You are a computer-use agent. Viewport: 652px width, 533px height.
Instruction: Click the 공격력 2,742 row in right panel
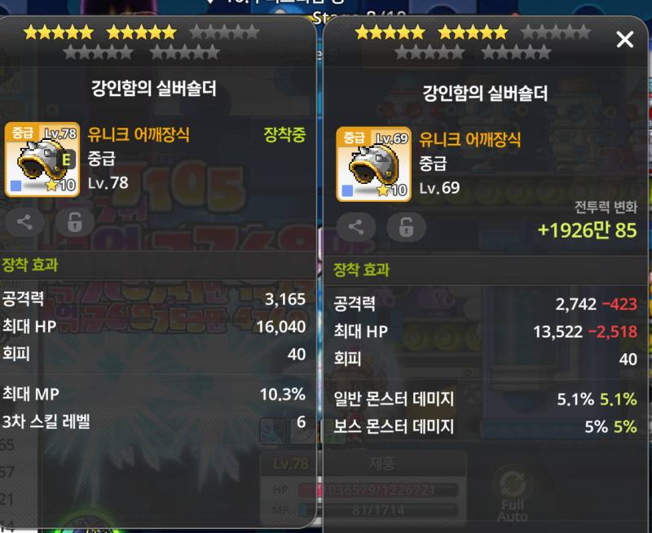tap(485, 304)
